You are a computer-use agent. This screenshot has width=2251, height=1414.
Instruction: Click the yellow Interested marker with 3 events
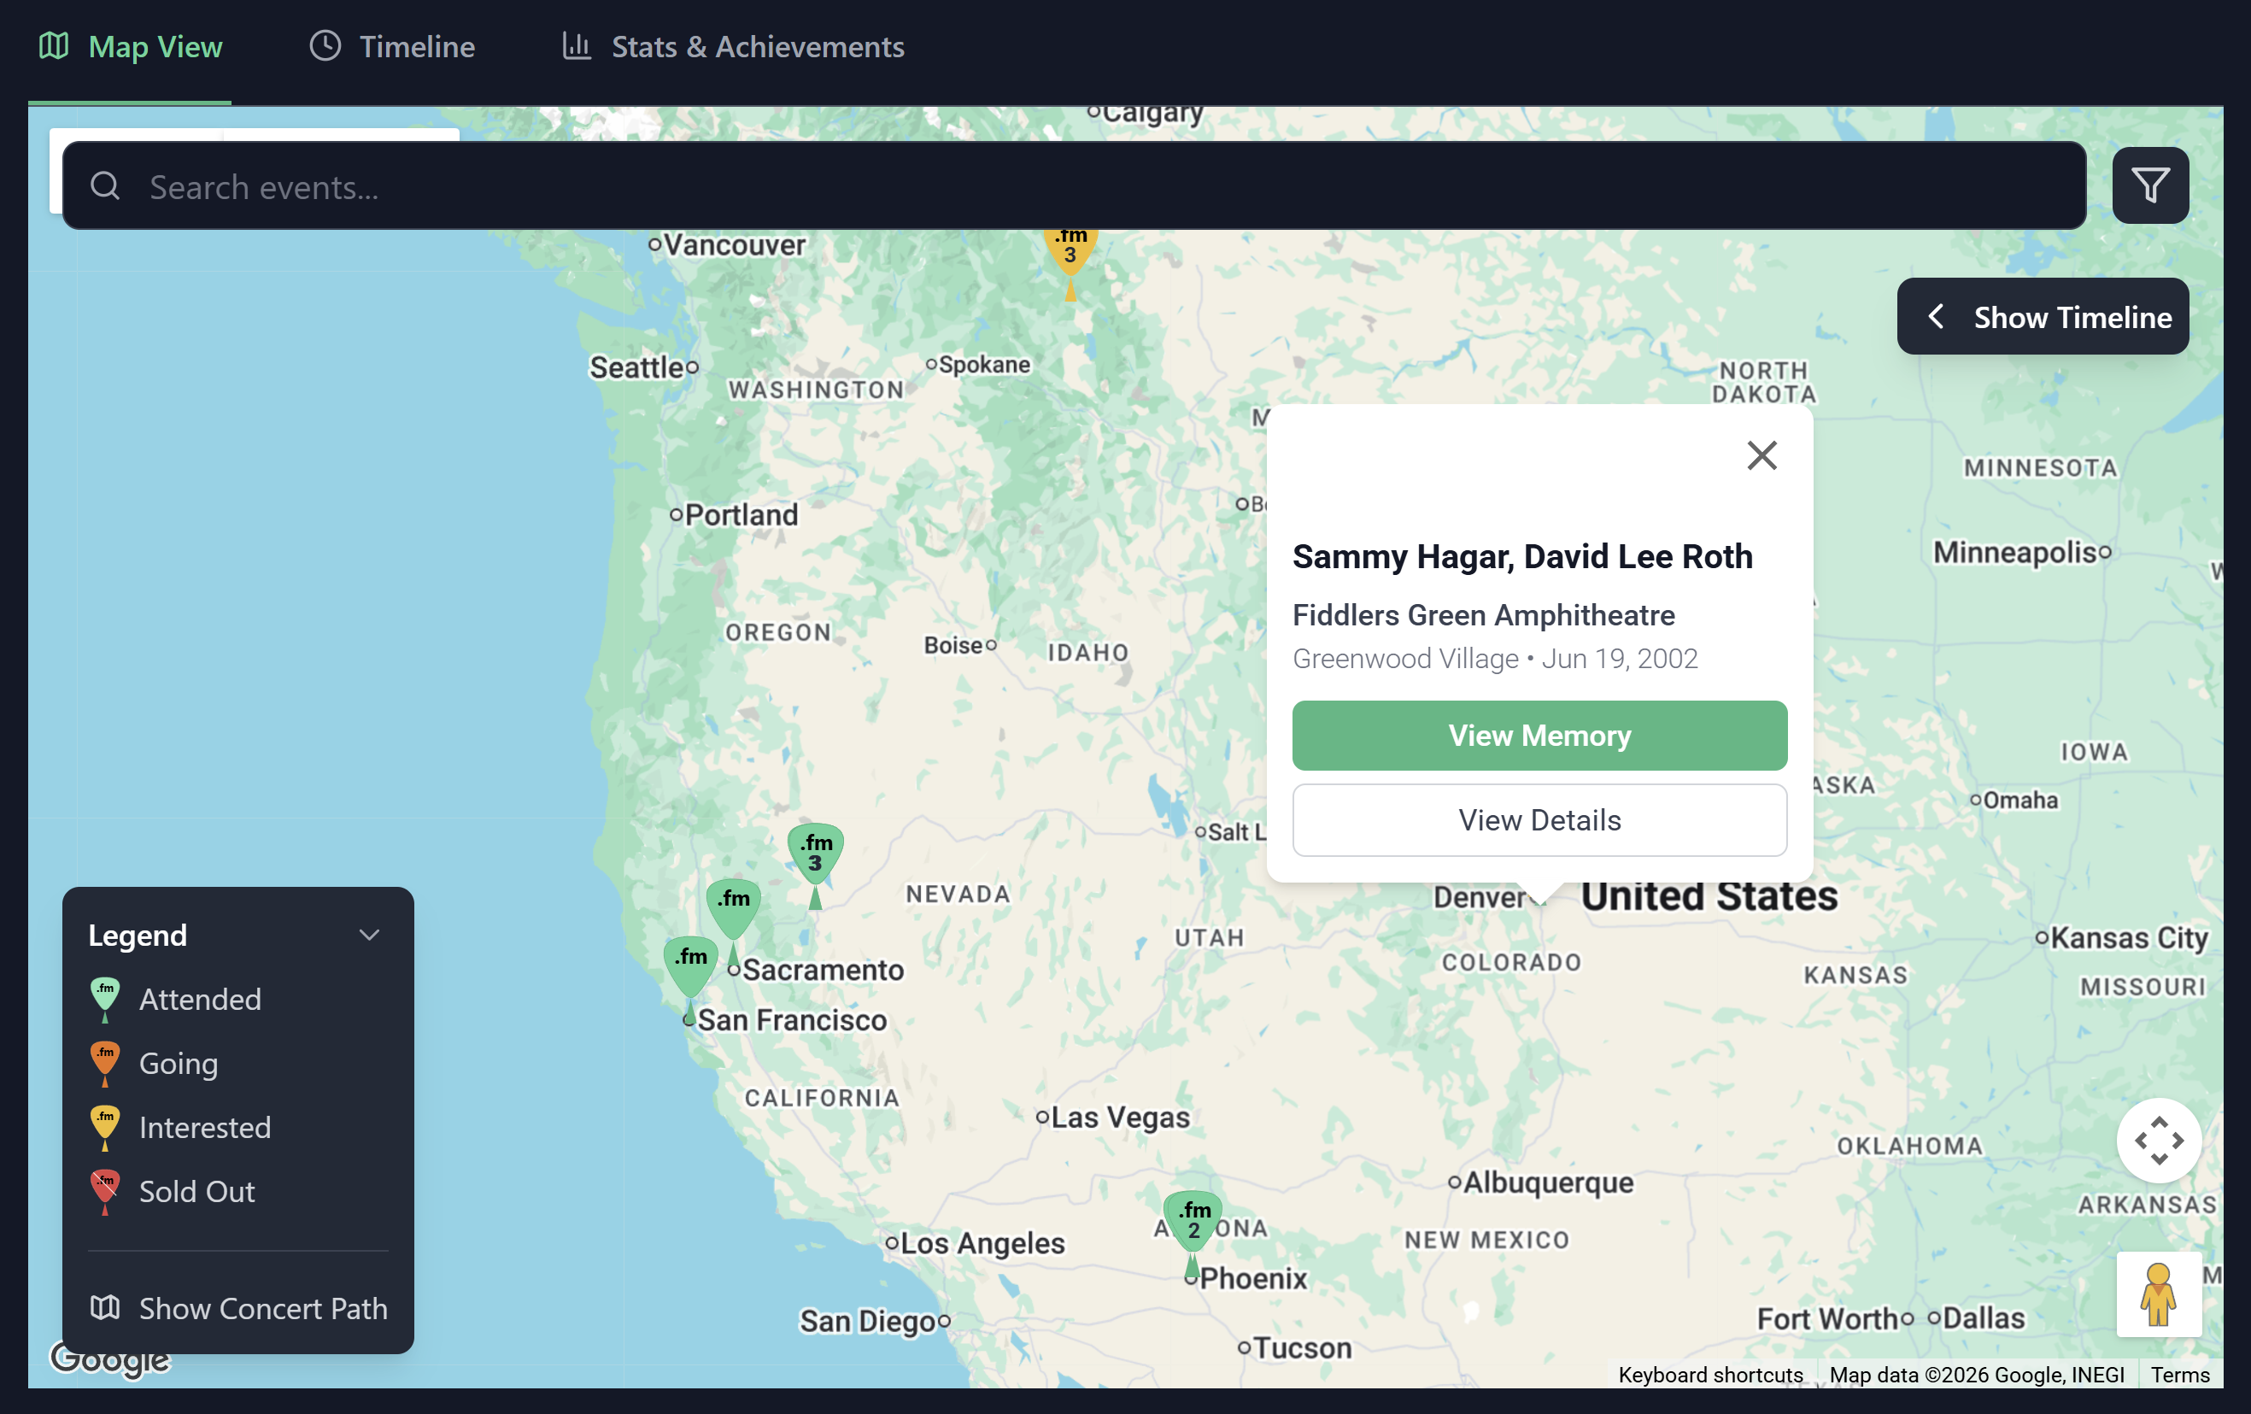click(x=1070, y=260)
